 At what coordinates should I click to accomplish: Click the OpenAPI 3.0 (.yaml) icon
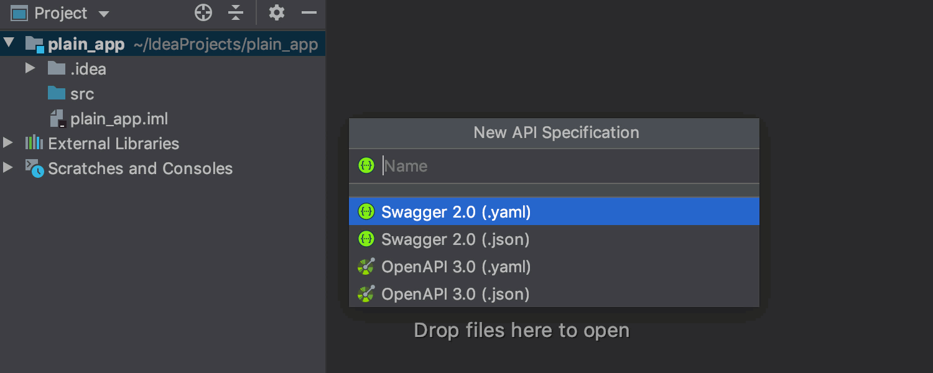tap(366, 267)
